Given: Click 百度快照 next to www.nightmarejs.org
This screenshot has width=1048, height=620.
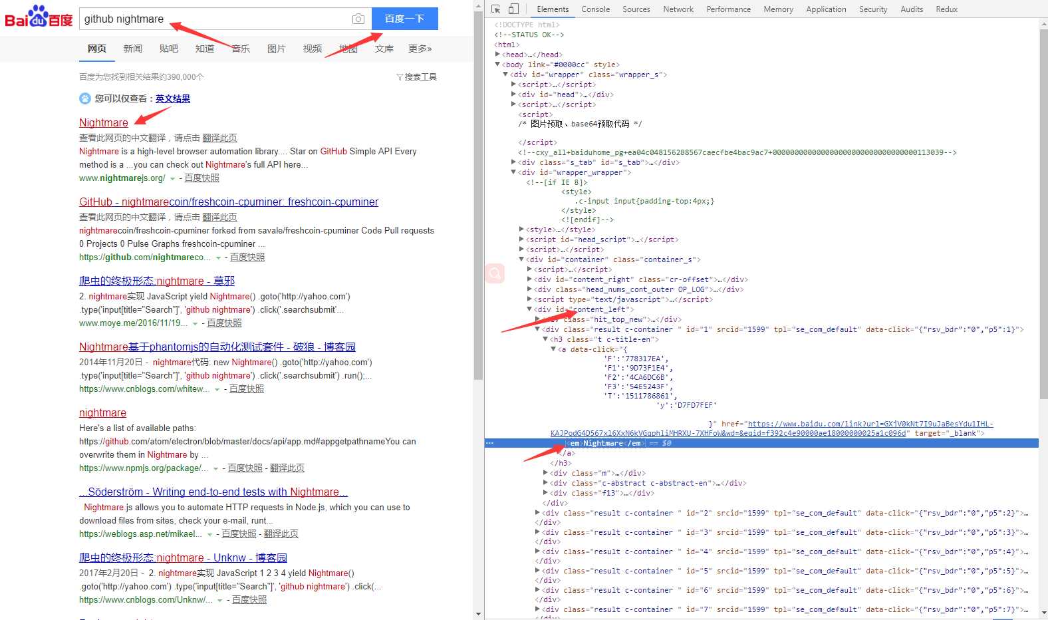Looking at the screenshot, I should [201, 178].
